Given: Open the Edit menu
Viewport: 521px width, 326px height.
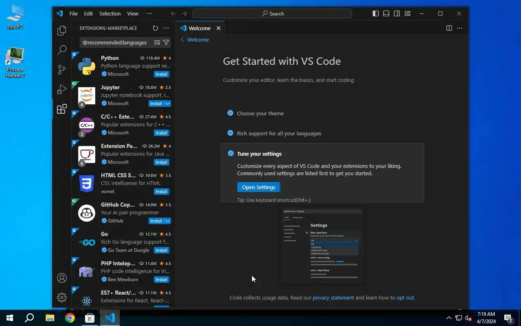Looking at the screenshot, I should tap(88, 13).
